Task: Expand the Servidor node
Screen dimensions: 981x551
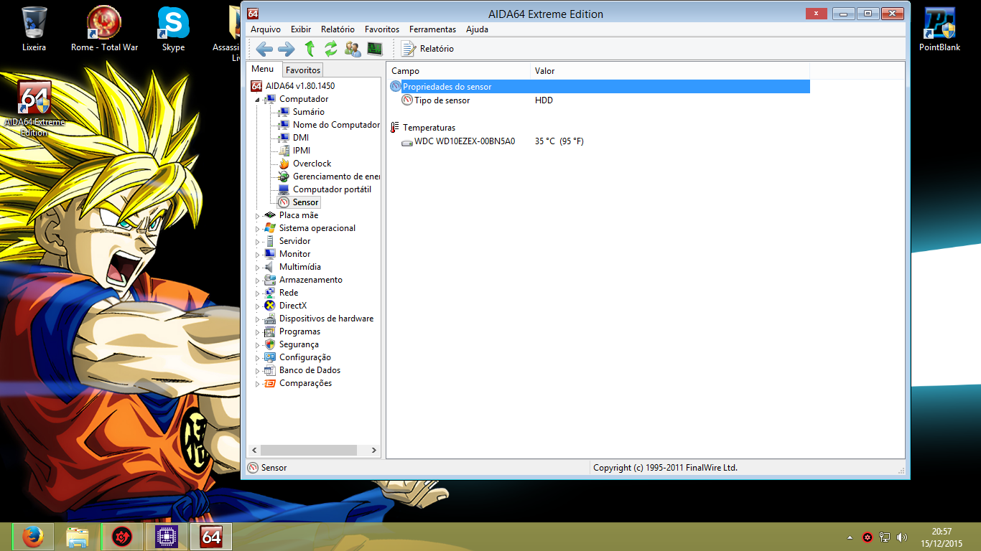Action: 258,242
